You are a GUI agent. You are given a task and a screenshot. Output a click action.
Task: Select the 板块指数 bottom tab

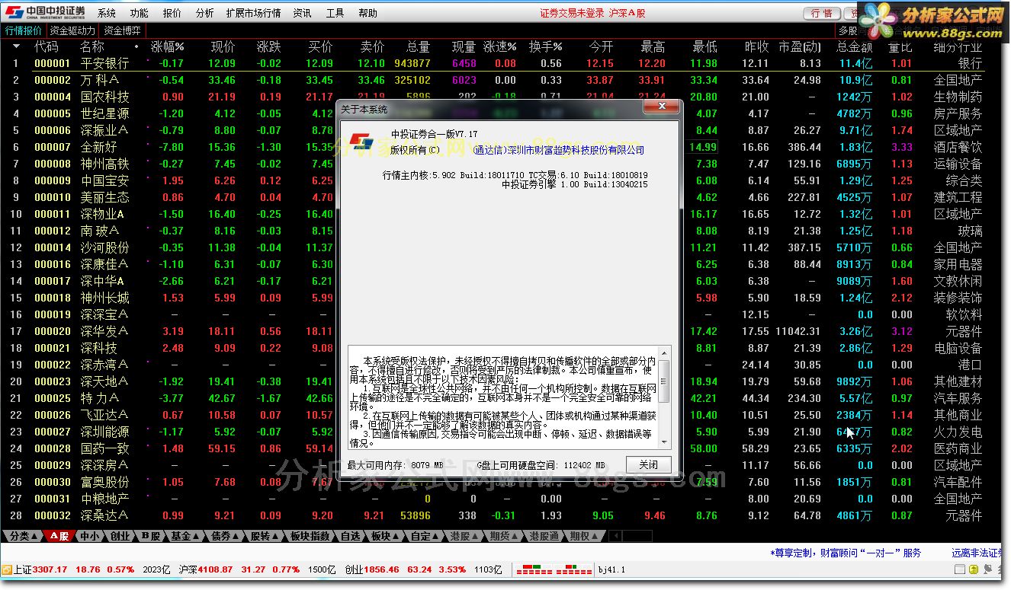point(310,536)
